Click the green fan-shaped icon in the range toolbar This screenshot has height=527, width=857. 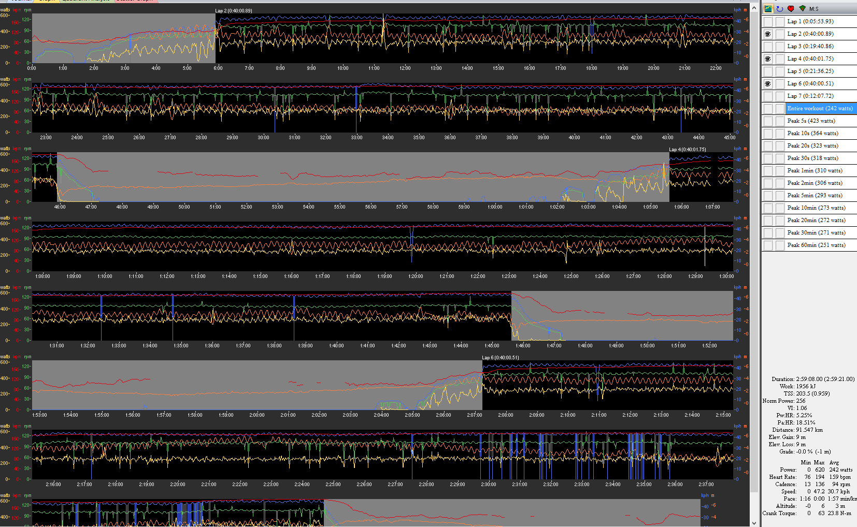tap(802, 8)
